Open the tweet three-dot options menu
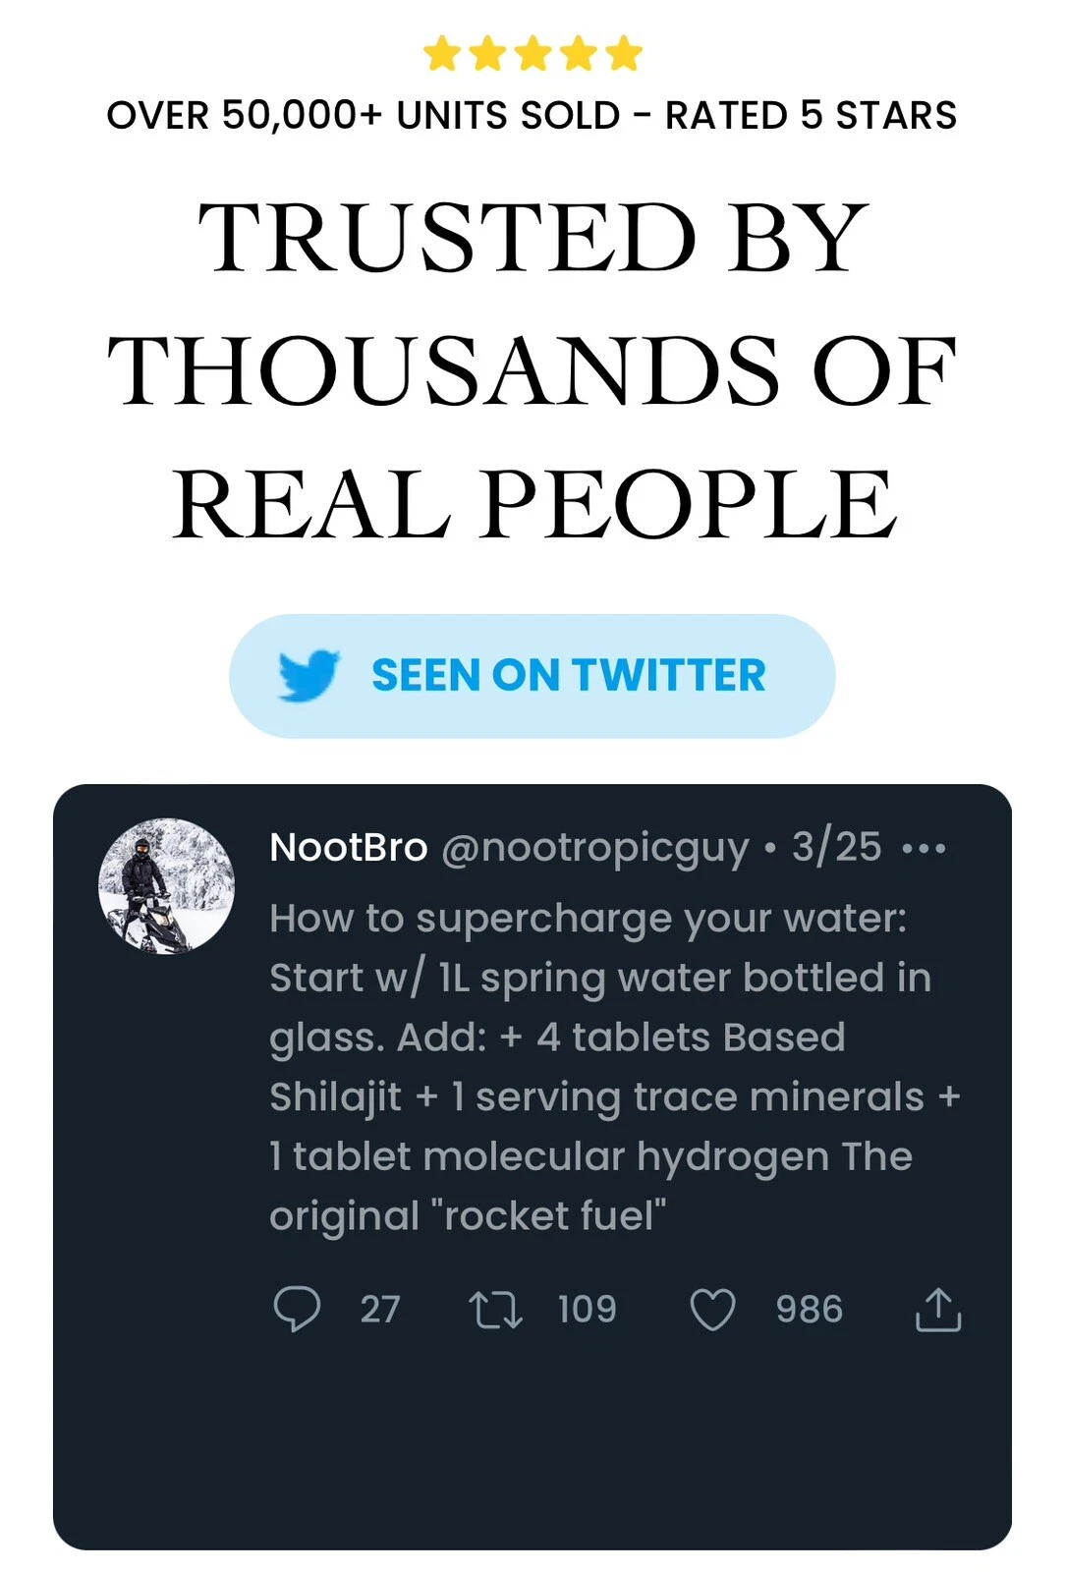The height and width of the screenshot is (1572, 1065). click(924, 848)
